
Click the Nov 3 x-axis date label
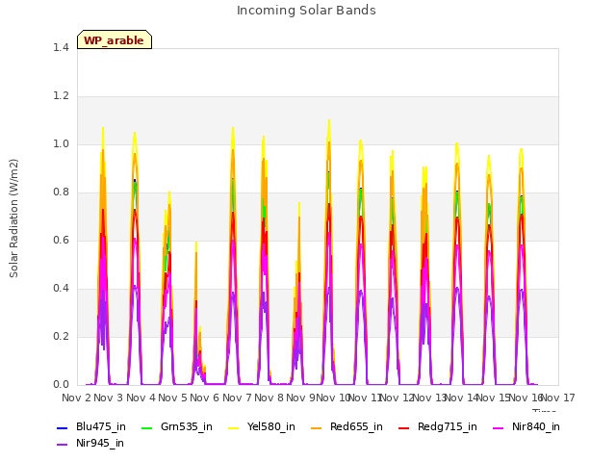click(109, 398)
